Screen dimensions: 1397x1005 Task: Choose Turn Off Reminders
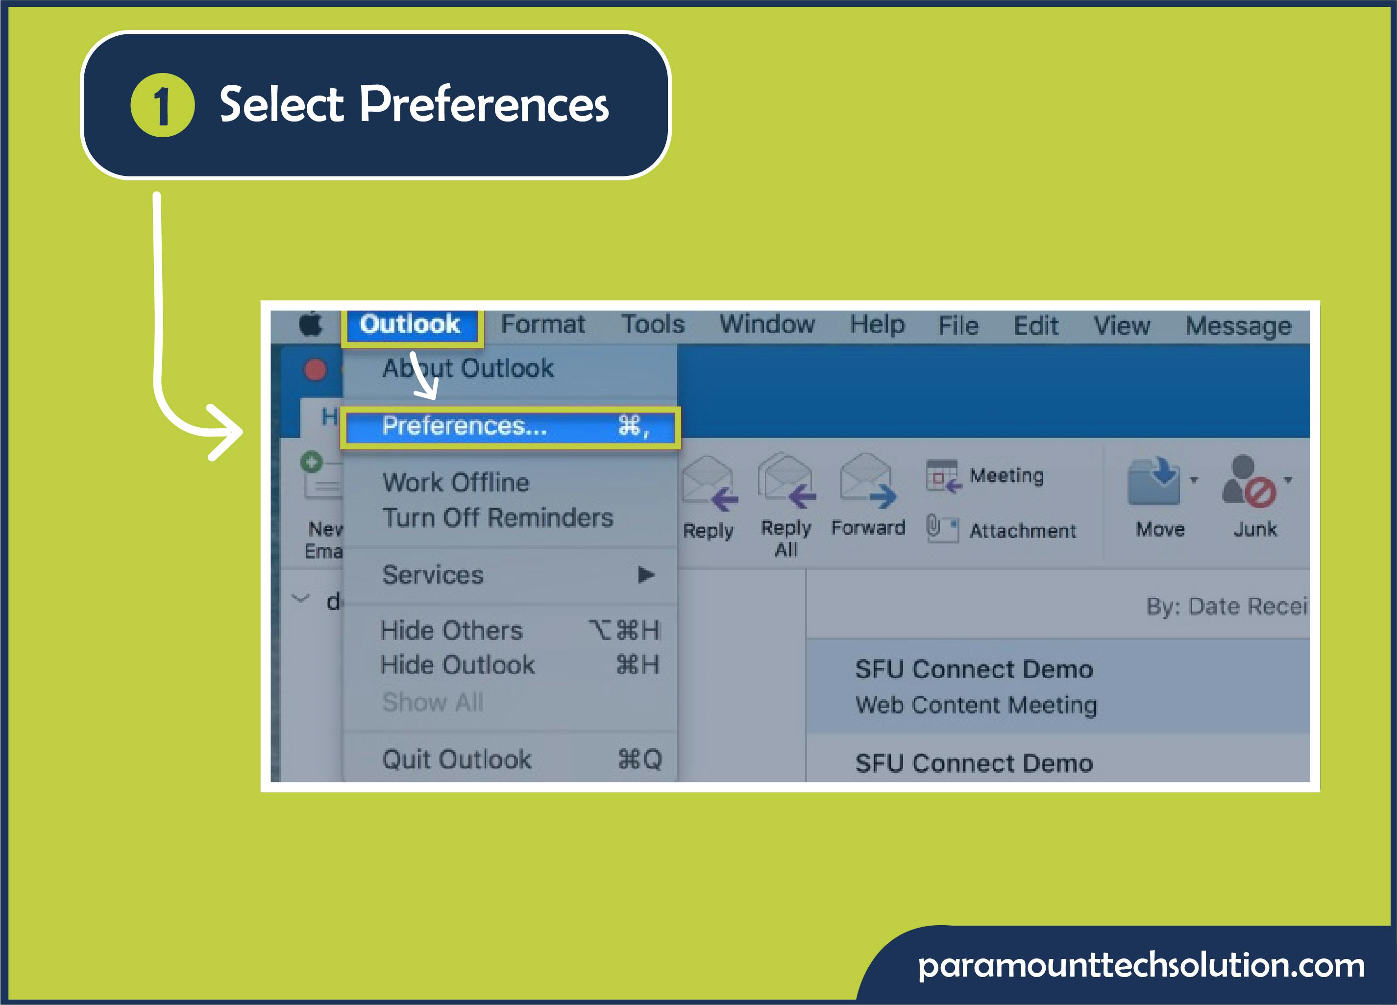coord(510,518)
